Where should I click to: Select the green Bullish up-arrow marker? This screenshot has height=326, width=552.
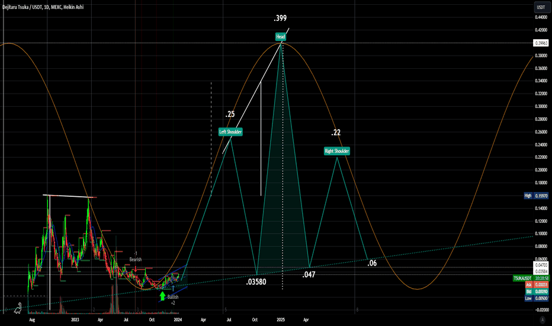tap(162, 296)
